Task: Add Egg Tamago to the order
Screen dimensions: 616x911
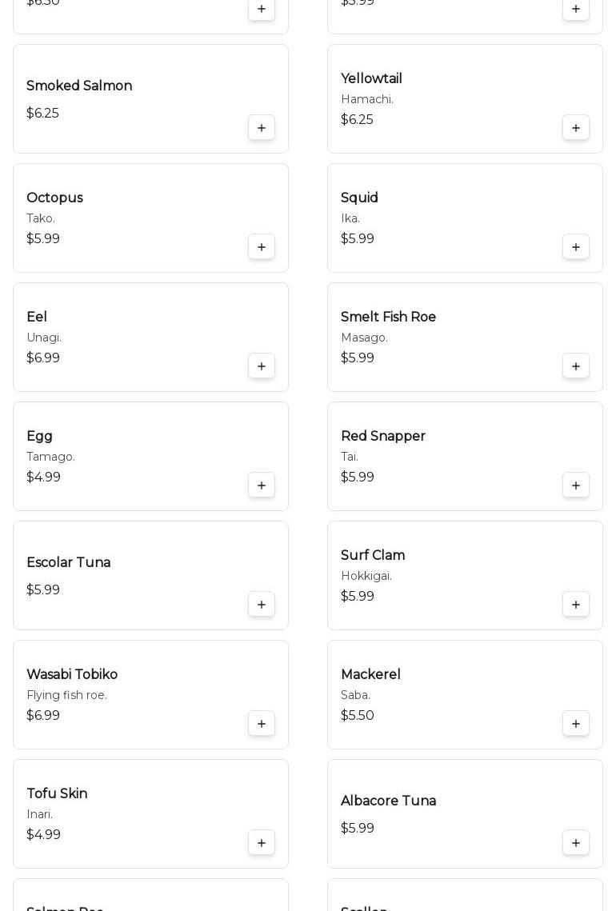Action: pyautogui.click(x=262, y=485)
